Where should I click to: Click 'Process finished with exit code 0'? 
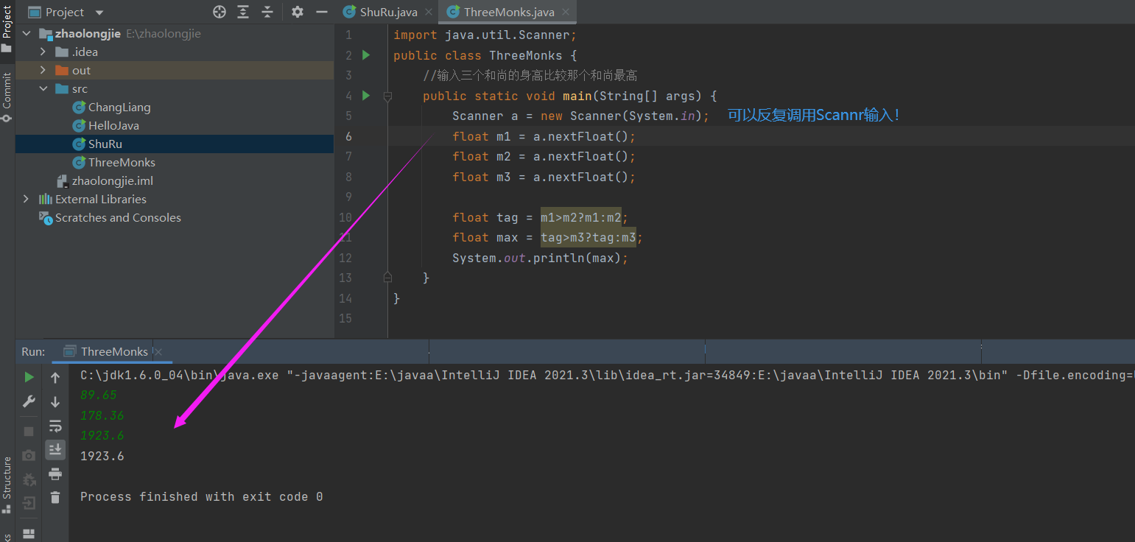pyautogui.click(x=201, y=496)
